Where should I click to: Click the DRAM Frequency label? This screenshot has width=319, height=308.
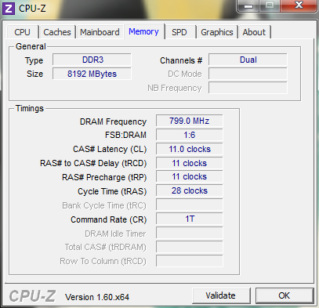pos(113,121)
